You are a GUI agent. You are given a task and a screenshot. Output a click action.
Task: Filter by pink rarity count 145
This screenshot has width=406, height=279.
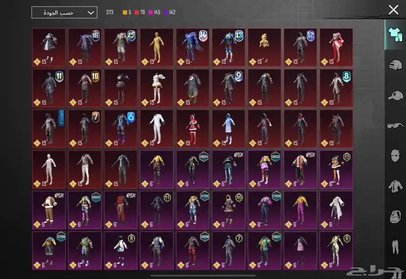[x=154, y=12]
